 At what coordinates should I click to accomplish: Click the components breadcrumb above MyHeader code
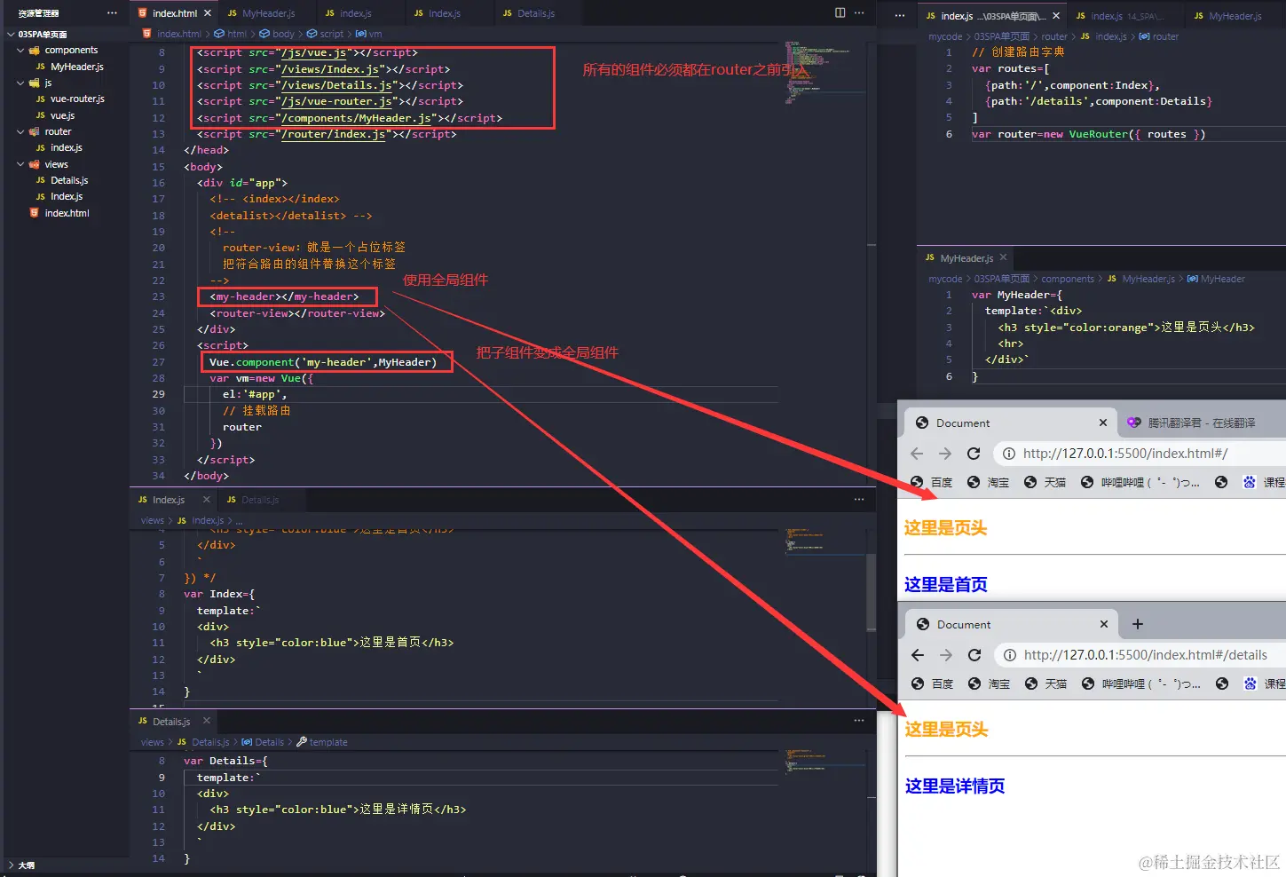(1068, 279)
